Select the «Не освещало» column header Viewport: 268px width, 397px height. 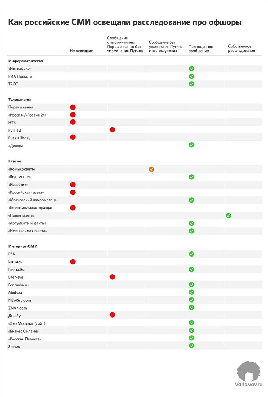82,51
